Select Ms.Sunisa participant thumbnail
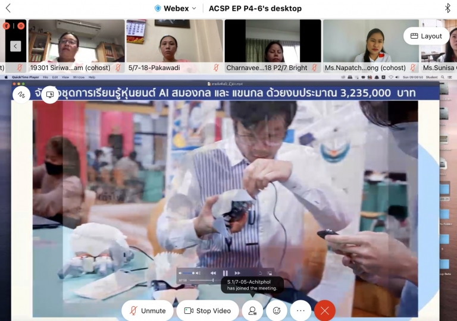457x321 pixels. click(x=439, y=46)
